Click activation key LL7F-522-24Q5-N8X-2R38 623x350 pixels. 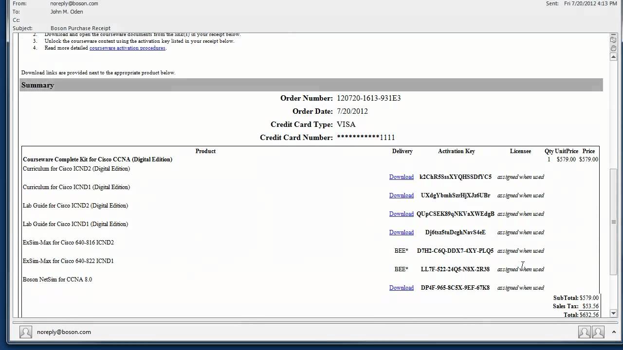(455, 269)
